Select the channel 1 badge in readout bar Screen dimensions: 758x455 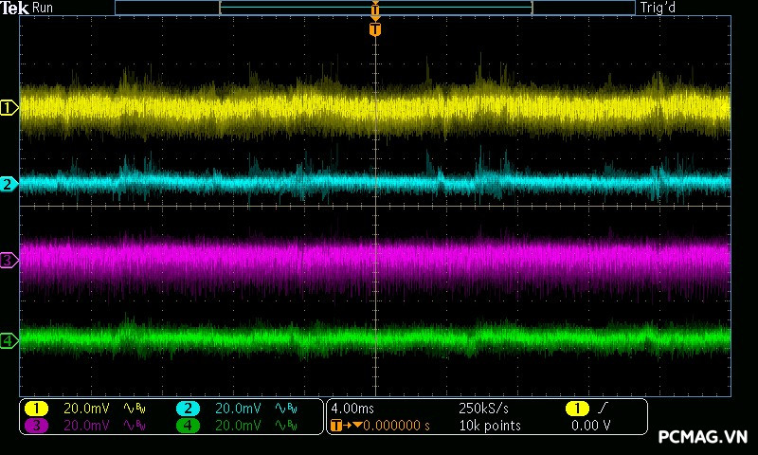pyautogui.click(x=36, y=409)
